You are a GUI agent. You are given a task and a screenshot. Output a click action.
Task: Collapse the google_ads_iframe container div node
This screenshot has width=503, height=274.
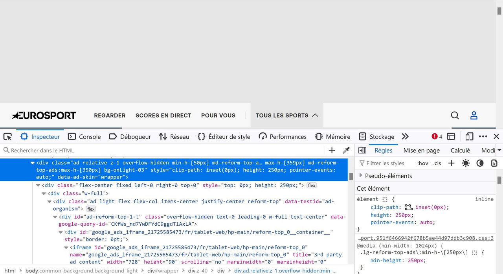61,232
